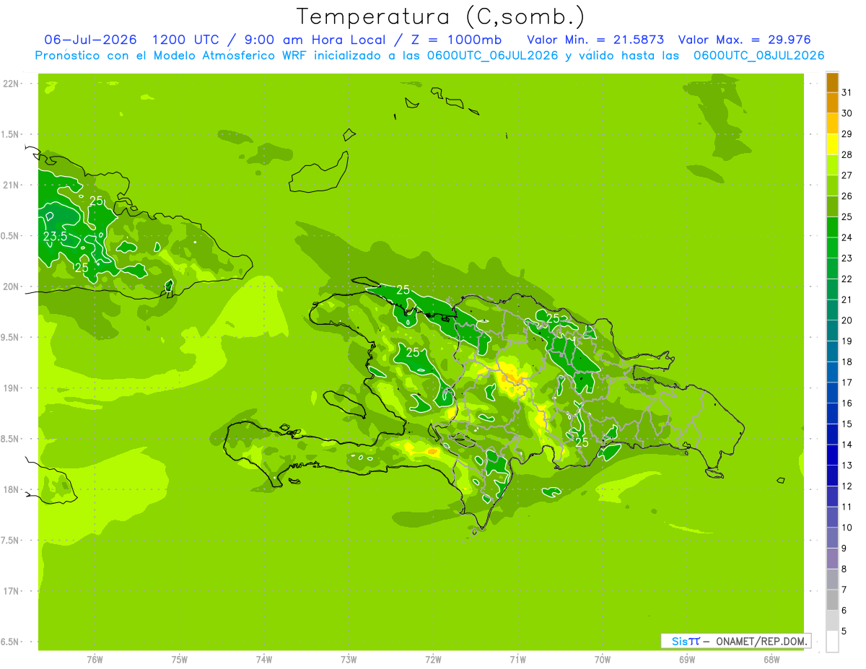
Task: Click the 22N latitude axis label
Action: [11, 84]
